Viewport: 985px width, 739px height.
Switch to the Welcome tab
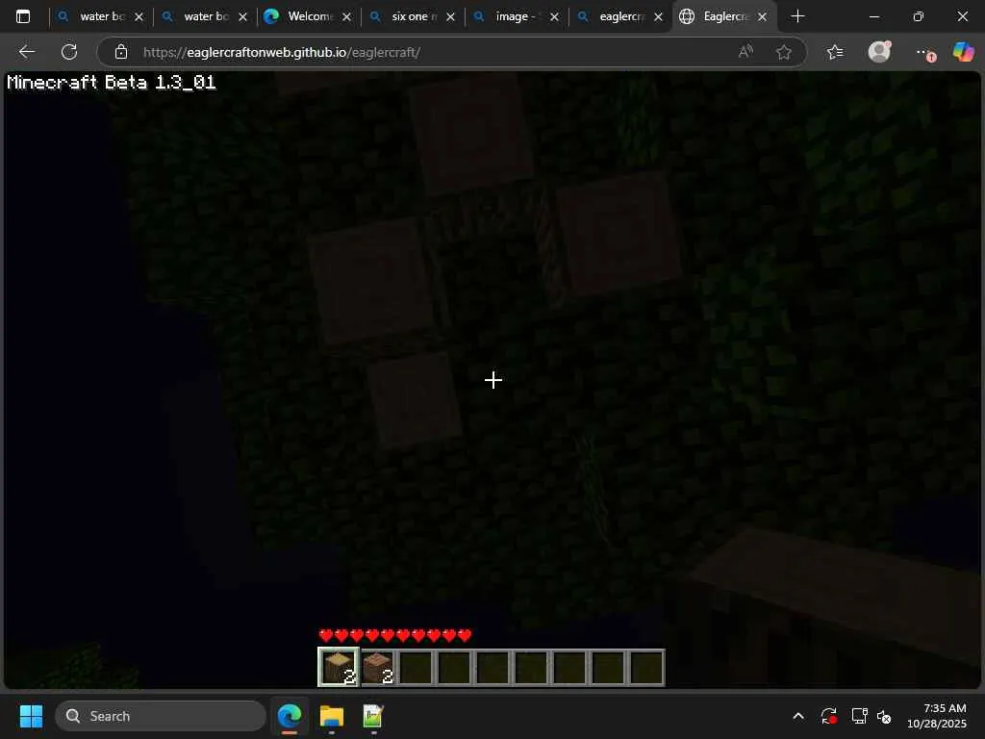pyautogui.click(x=310, y=16)
